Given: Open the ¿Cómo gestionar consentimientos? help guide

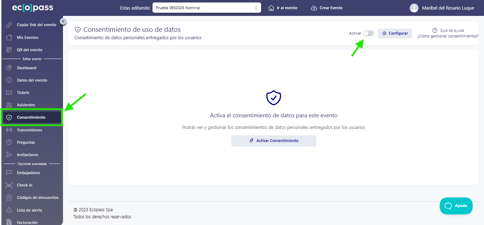Looking at the screenshot, I should coord(448,36).
